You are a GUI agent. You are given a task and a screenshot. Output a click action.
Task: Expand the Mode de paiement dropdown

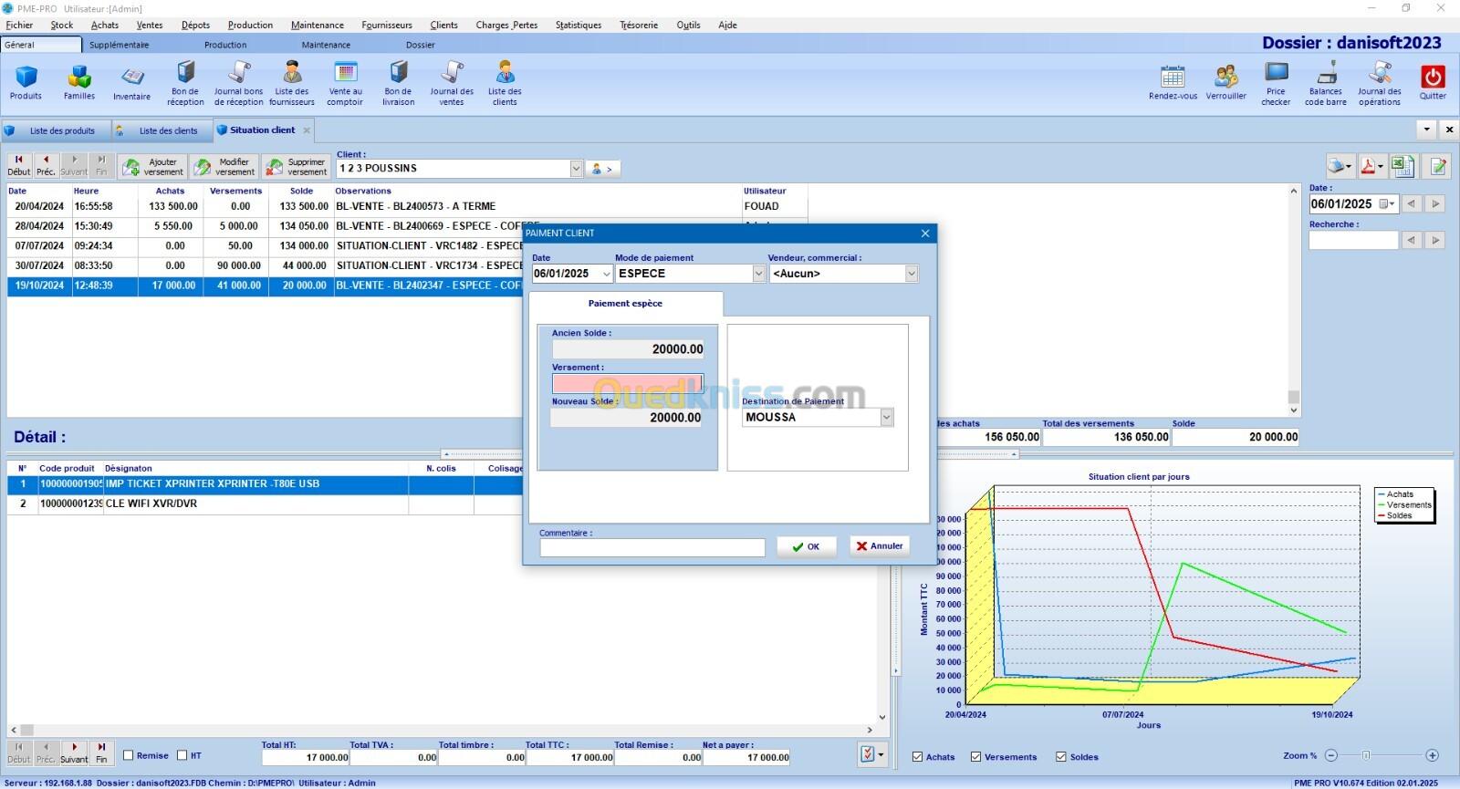758,274
